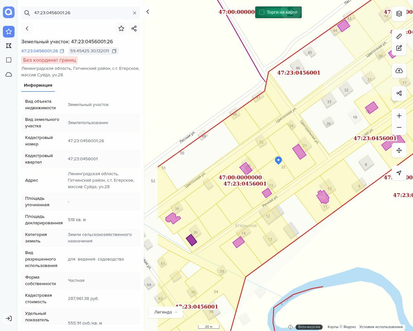Enable the 'Торги на карте' checkbox
The width and height of the screenshot is (413, 331).
pyautogui.click(x=262, y=12)
